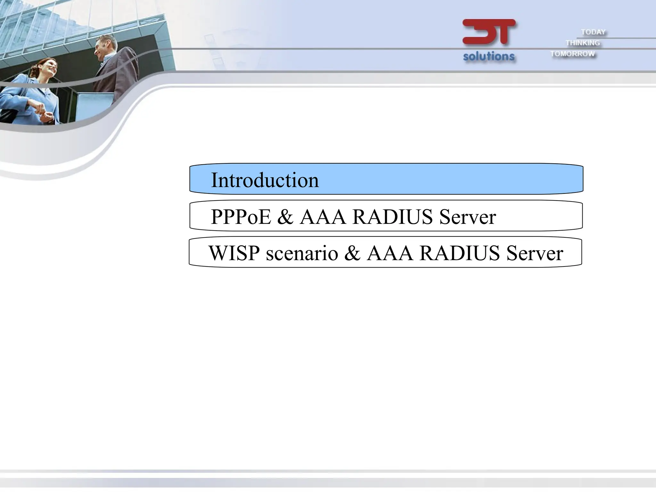
Task: Click the gray footer bar at bottom
Action: pyautogui.click(x=328, y=482)
